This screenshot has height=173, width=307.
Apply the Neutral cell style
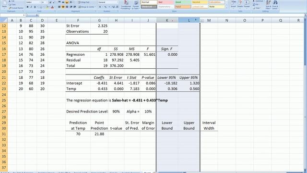tap(200, 2)
